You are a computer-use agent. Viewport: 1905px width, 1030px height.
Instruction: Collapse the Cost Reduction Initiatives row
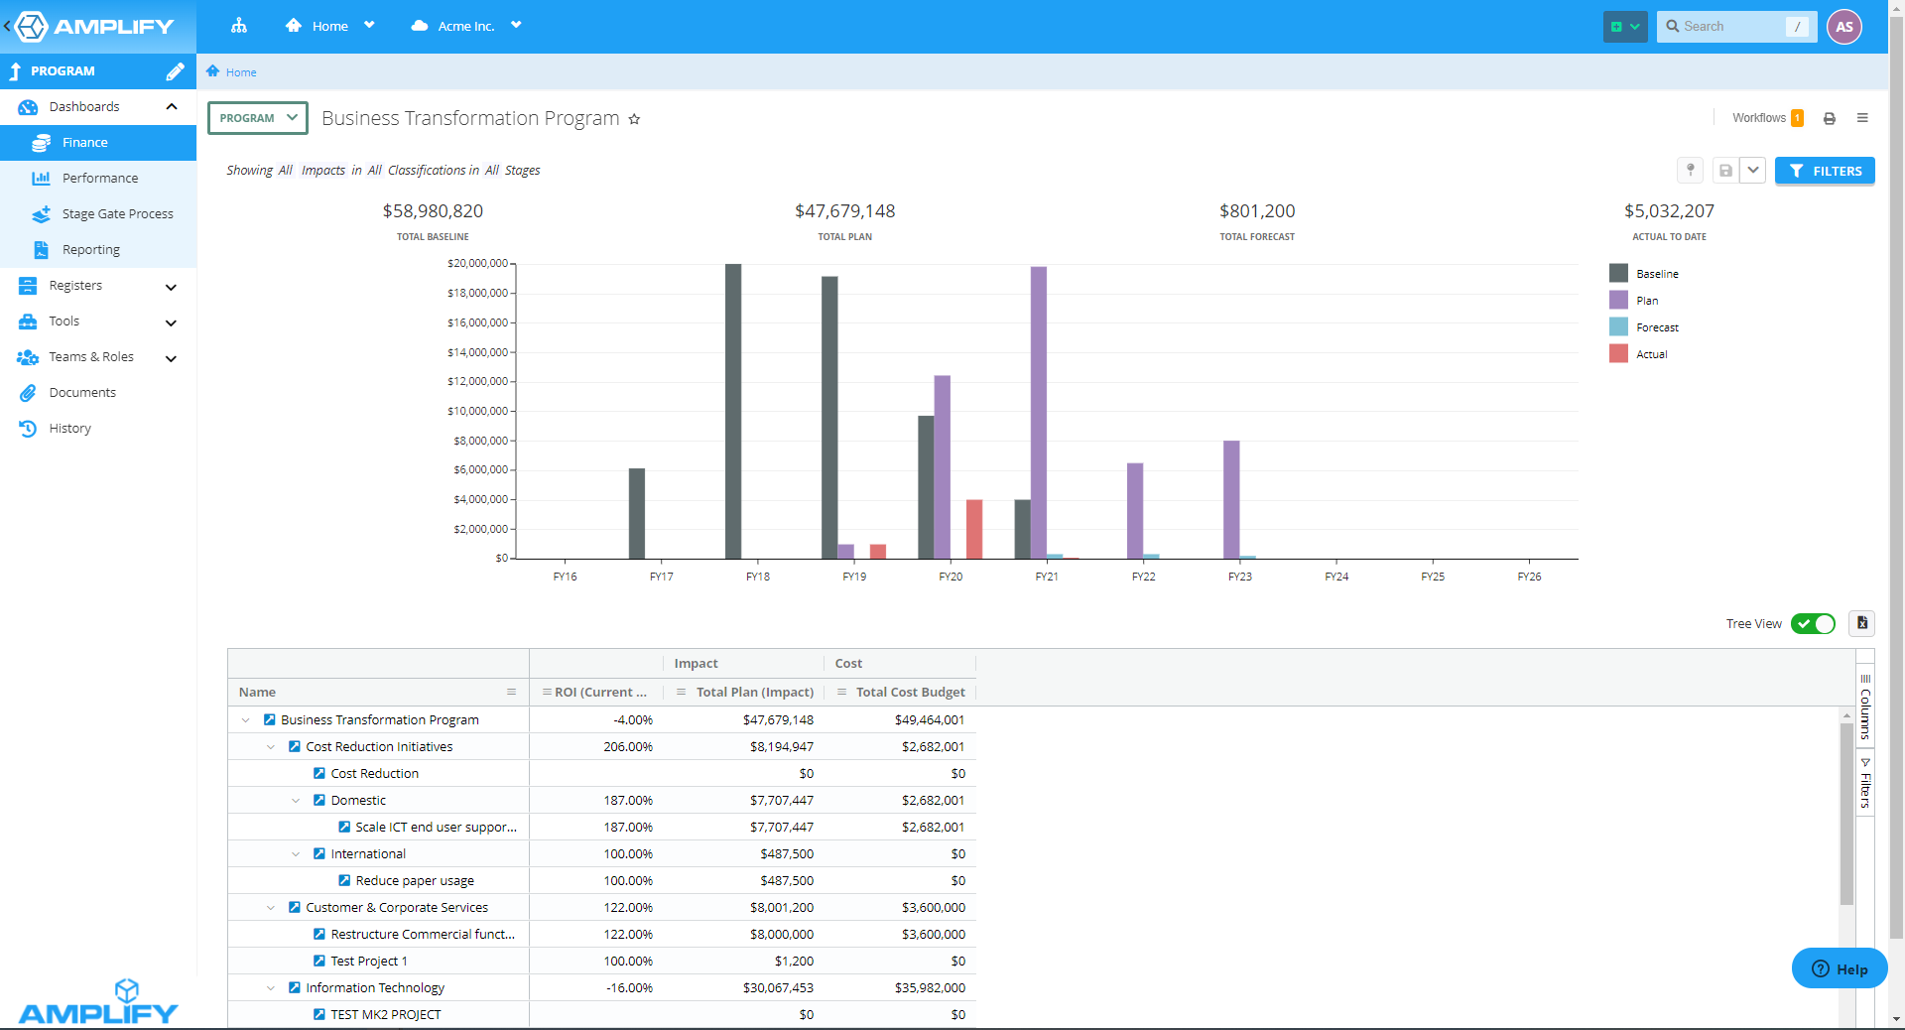point(271,747)
